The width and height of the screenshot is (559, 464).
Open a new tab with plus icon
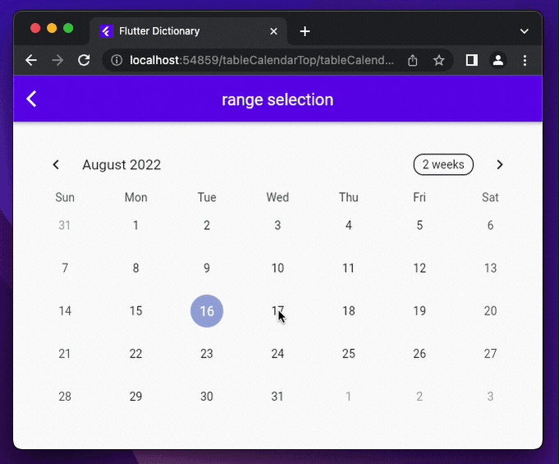(x=305, y=31)
